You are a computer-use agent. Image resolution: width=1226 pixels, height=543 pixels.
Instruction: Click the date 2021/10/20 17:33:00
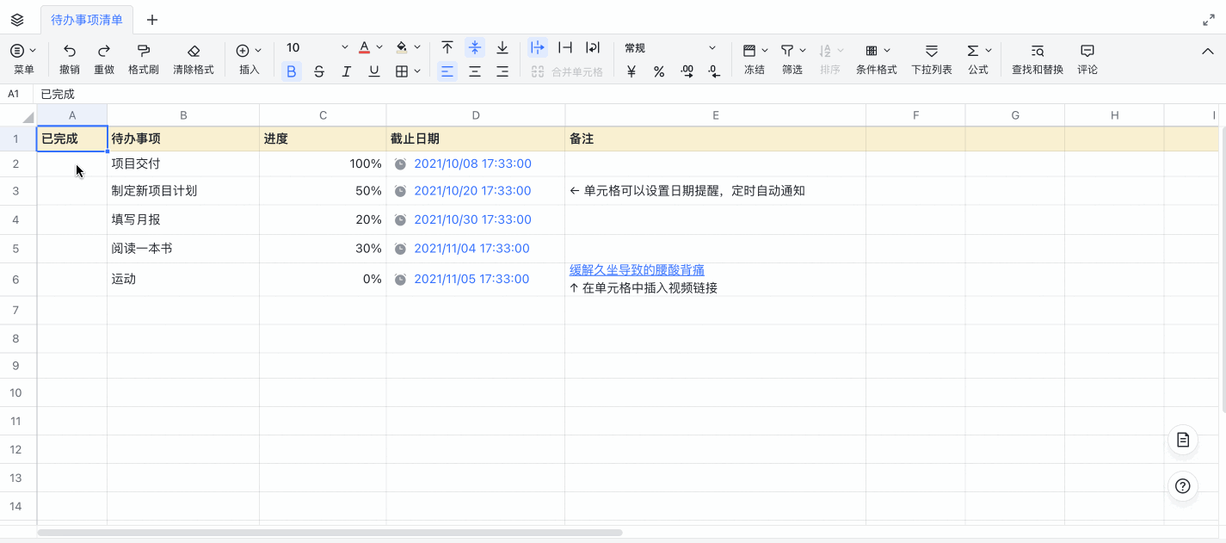(472, 191)
